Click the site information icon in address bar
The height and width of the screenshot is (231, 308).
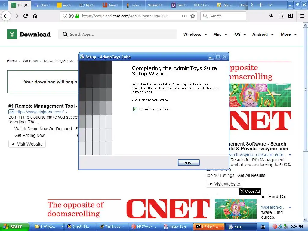(x=65, y=16)
